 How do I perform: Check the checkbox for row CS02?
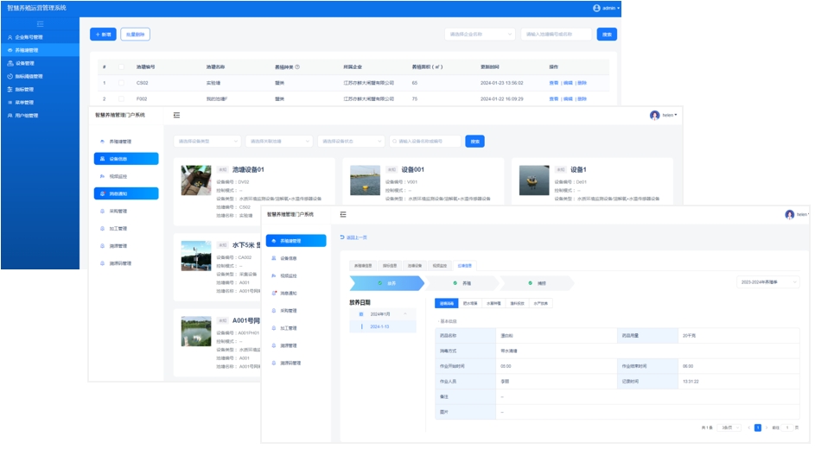click(x=122, y=83)
